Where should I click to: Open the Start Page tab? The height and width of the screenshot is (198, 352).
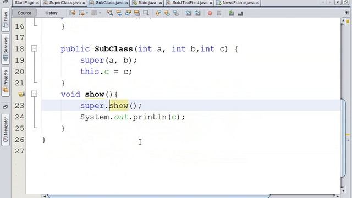point(24,3)
